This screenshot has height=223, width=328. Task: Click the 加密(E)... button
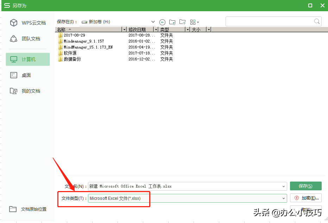[x=305, y=198]
